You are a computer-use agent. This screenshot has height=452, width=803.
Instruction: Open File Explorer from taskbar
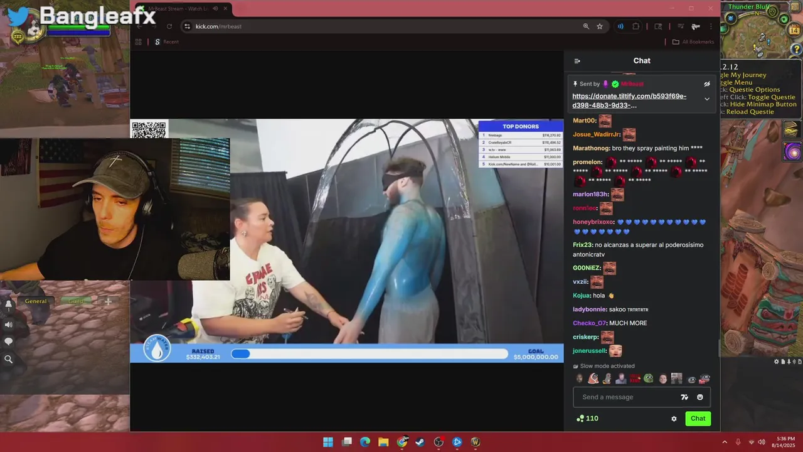point(383,442)
